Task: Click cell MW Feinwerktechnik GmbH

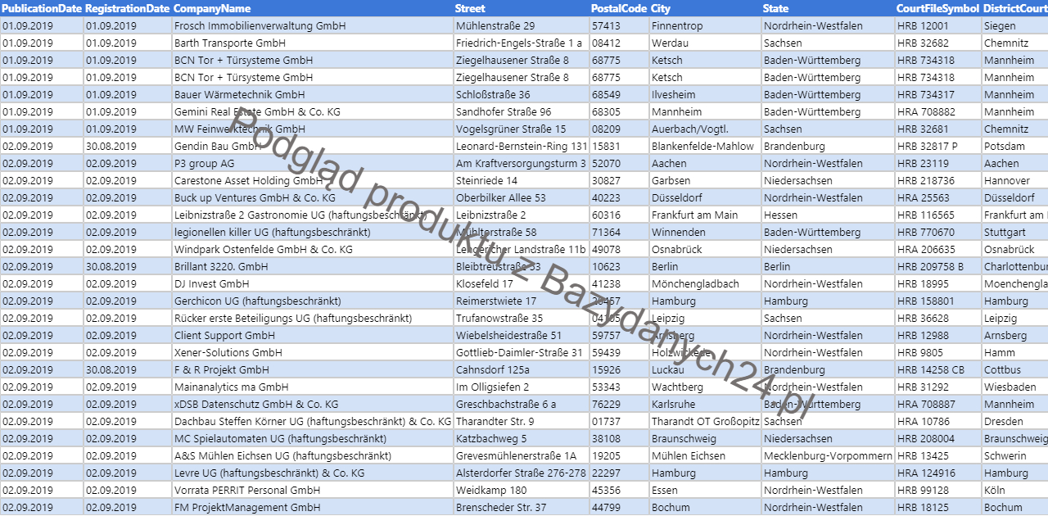Action: [313, 129]
